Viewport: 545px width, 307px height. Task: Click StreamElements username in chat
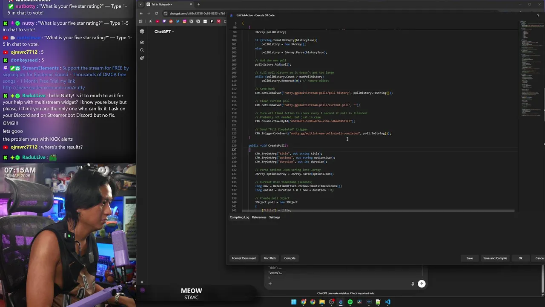[x=40, y=68]
